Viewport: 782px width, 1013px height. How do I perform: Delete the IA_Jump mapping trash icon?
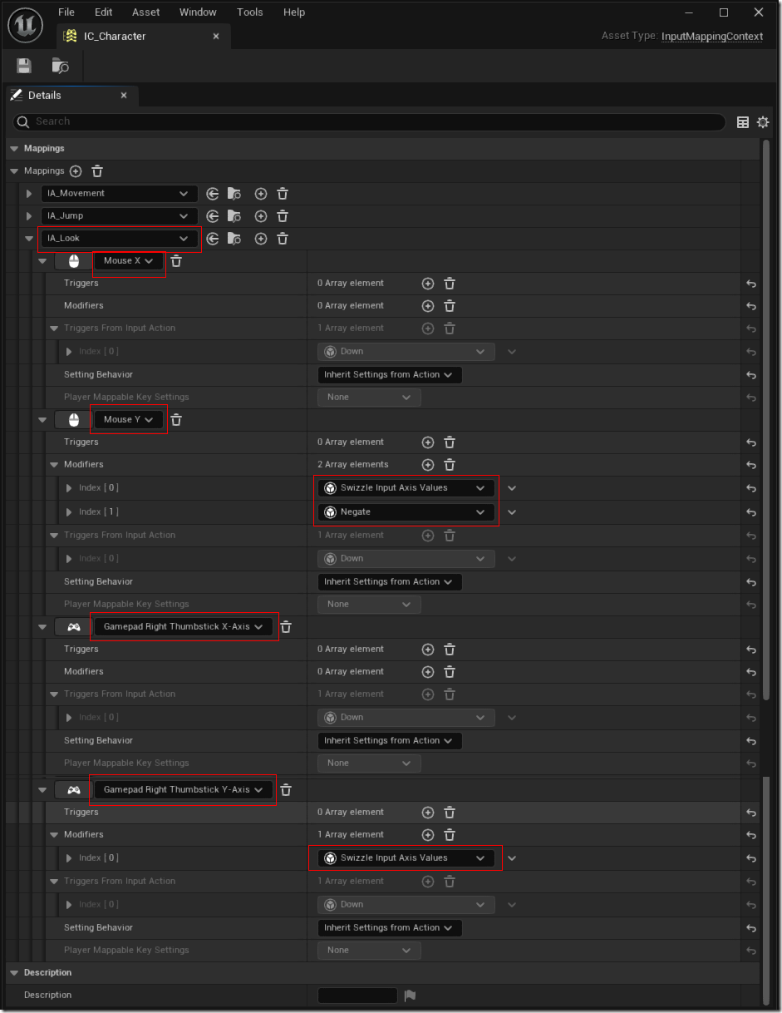[283, 216]
